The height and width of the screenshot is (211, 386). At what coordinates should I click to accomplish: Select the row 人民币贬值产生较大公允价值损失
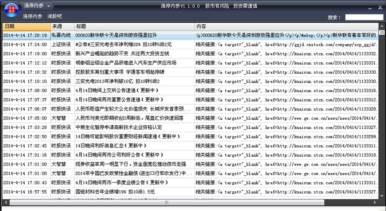tap(190, 109)
